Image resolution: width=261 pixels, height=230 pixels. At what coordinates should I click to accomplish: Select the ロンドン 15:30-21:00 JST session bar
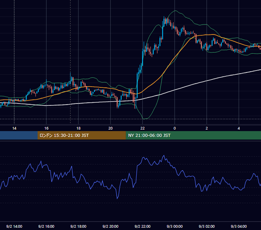(81, 135)
